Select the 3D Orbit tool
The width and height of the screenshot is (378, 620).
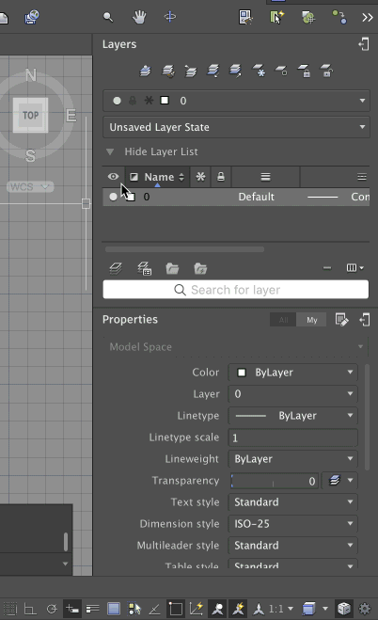170,17
